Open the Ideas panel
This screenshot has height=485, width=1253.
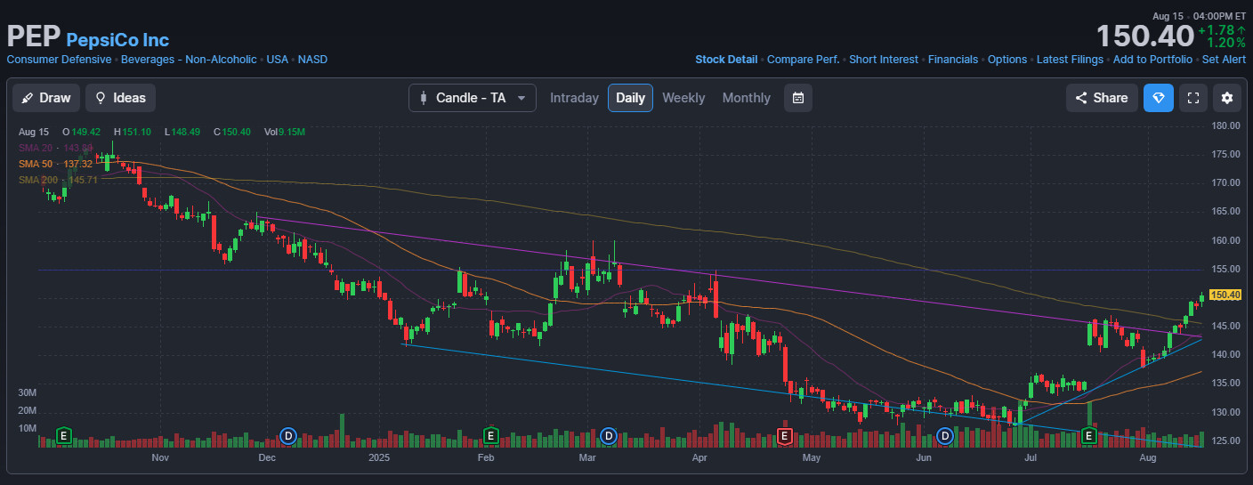(120, 98)
